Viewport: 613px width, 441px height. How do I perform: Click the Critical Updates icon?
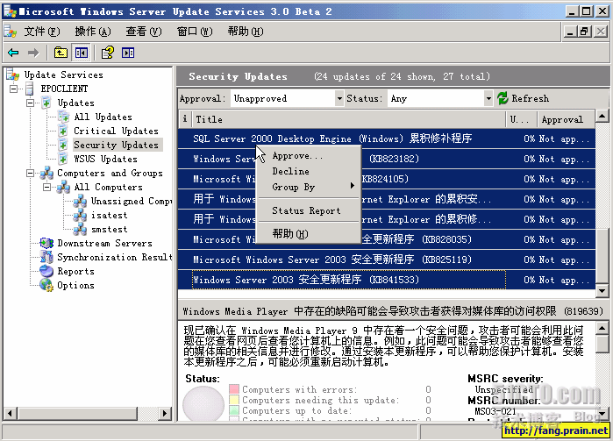(x=63, y=131)
